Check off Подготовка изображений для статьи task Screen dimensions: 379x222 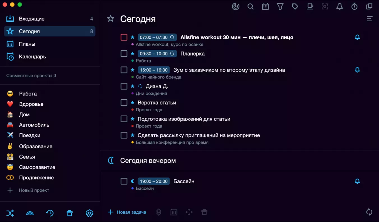(124, 119)
